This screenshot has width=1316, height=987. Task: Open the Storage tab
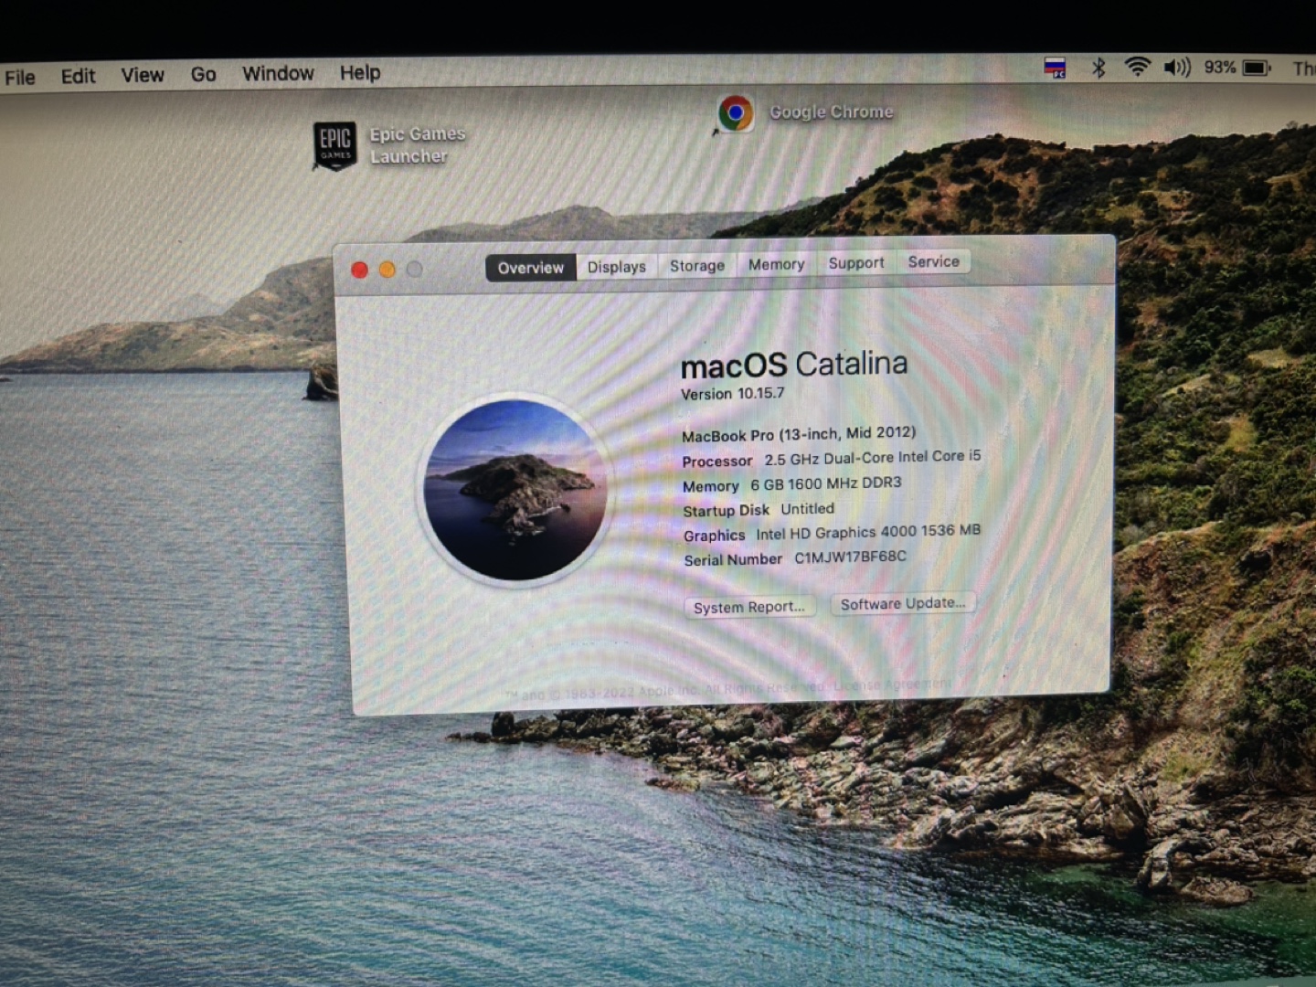[x=697, y=266]
